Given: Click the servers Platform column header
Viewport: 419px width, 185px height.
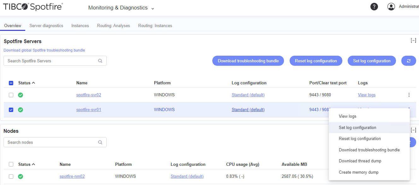Looking at the screenshot, I should 162,83.
